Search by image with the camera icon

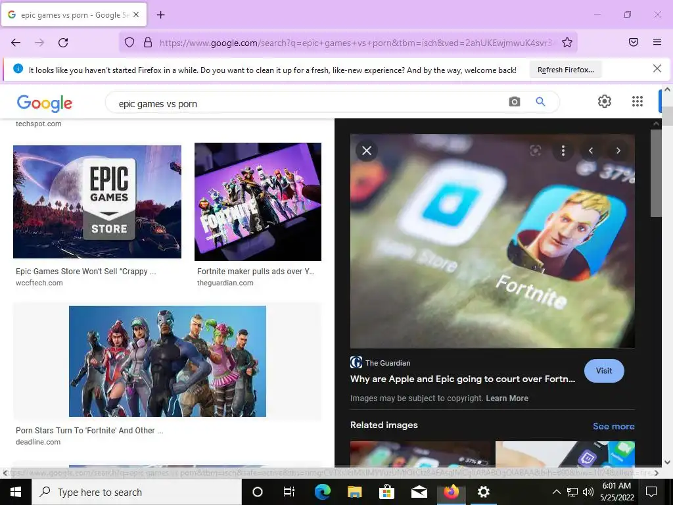click(x=514, y=102)
